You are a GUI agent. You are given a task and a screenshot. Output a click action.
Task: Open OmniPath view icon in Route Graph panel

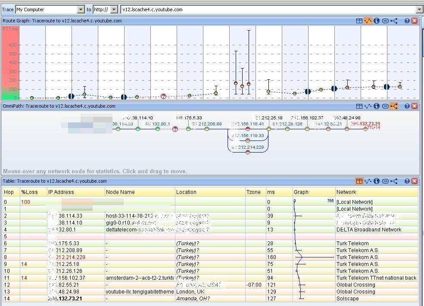pos(394,21)
